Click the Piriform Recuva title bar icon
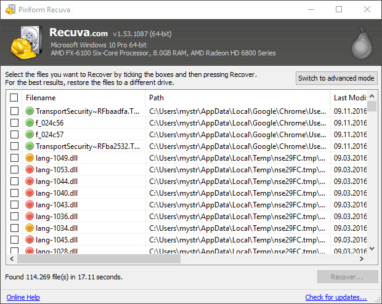Image resolution: width=382 pixels, height=304 pixels. [x=9, y=9]
